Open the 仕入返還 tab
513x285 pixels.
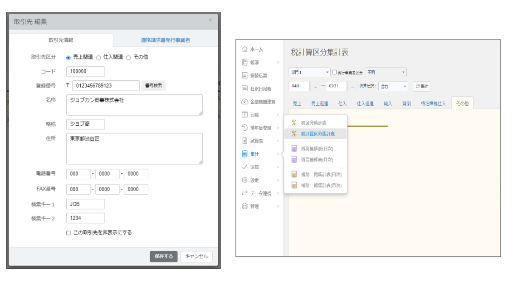[x=365, y=103]
